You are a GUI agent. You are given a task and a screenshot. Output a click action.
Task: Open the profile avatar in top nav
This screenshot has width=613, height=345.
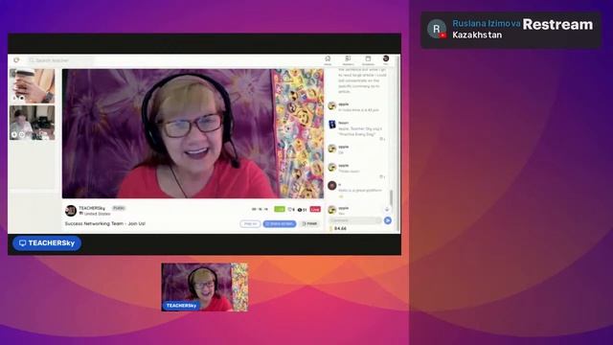pos(386,59)
